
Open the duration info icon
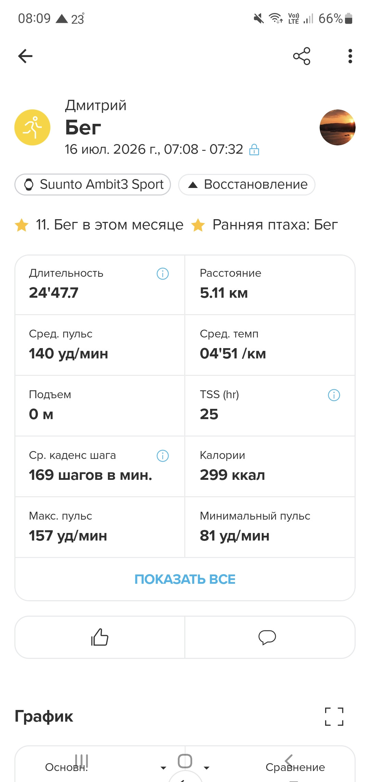click(x=163, y=274)
